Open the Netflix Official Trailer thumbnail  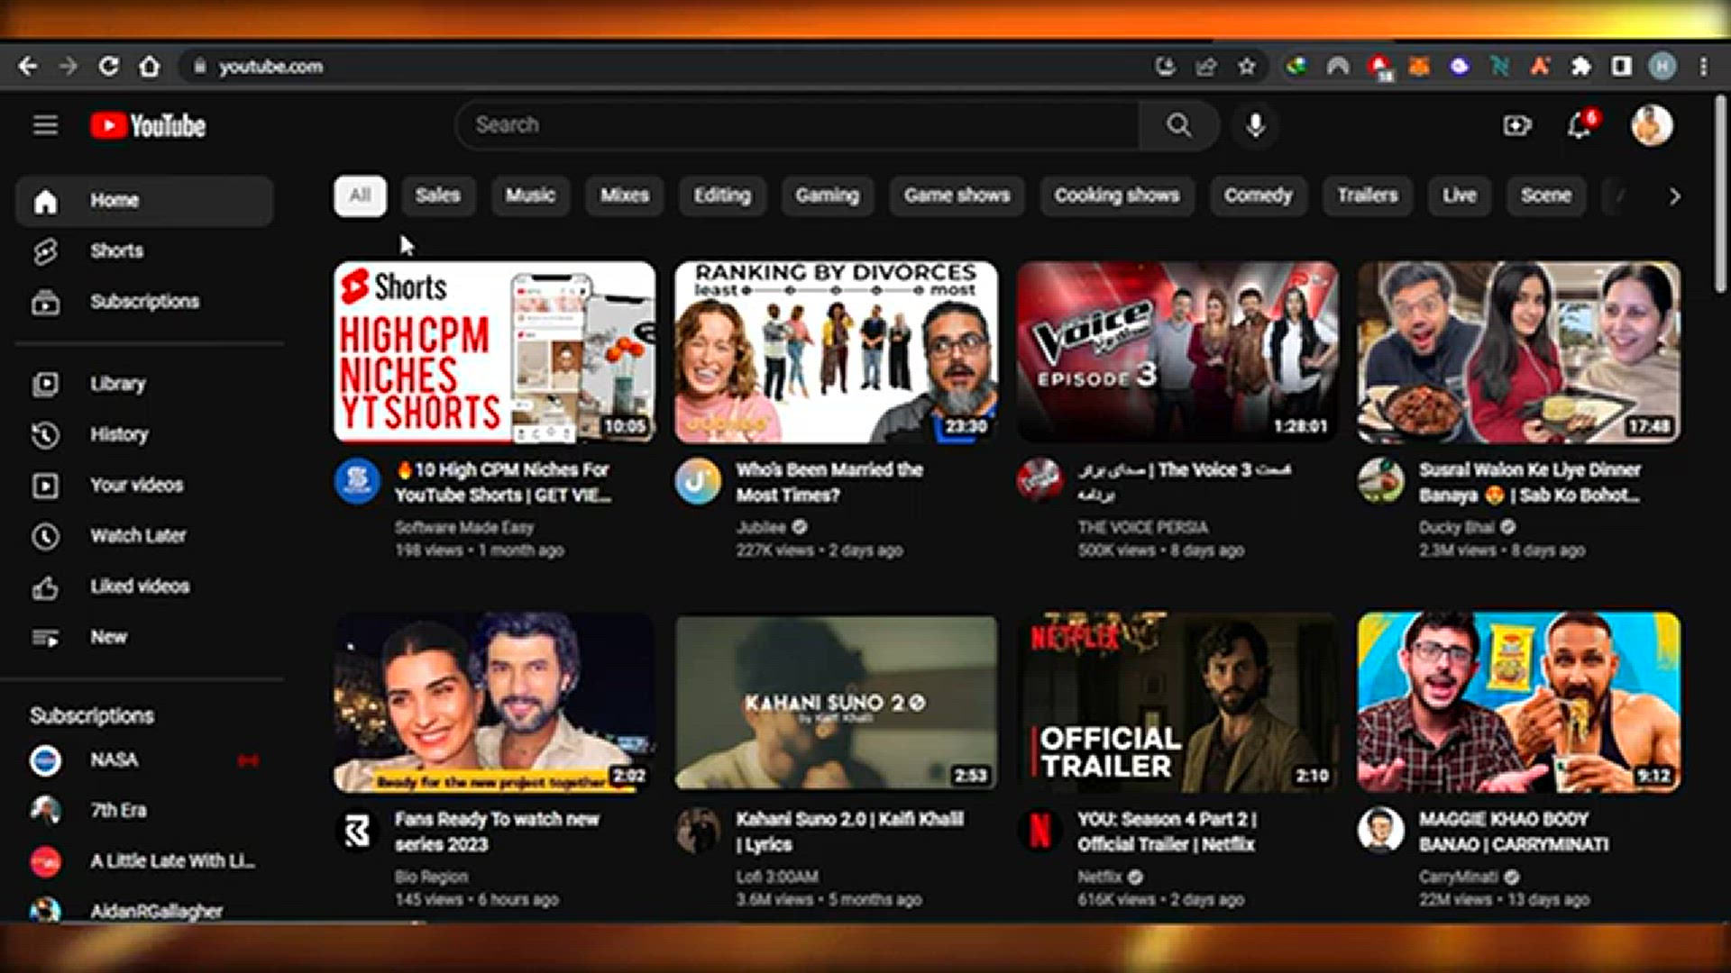click(1177, 703)
